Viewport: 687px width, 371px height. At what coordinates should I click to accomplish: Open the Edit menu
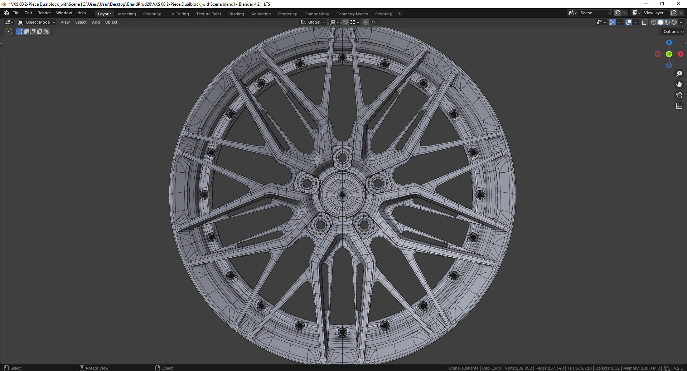pos(28,13)
